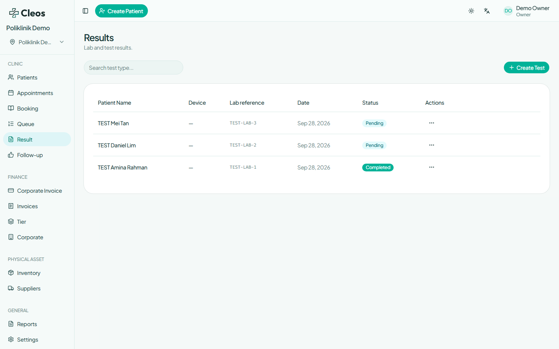This screenshot has width=559, height=349.
Task: Click the Create Patient button
Action: click(x=122, y=11)
